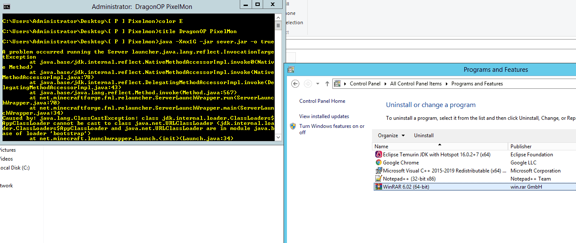
Task: Click Programs and Features breadcrumb
Action: click(477, 84)
